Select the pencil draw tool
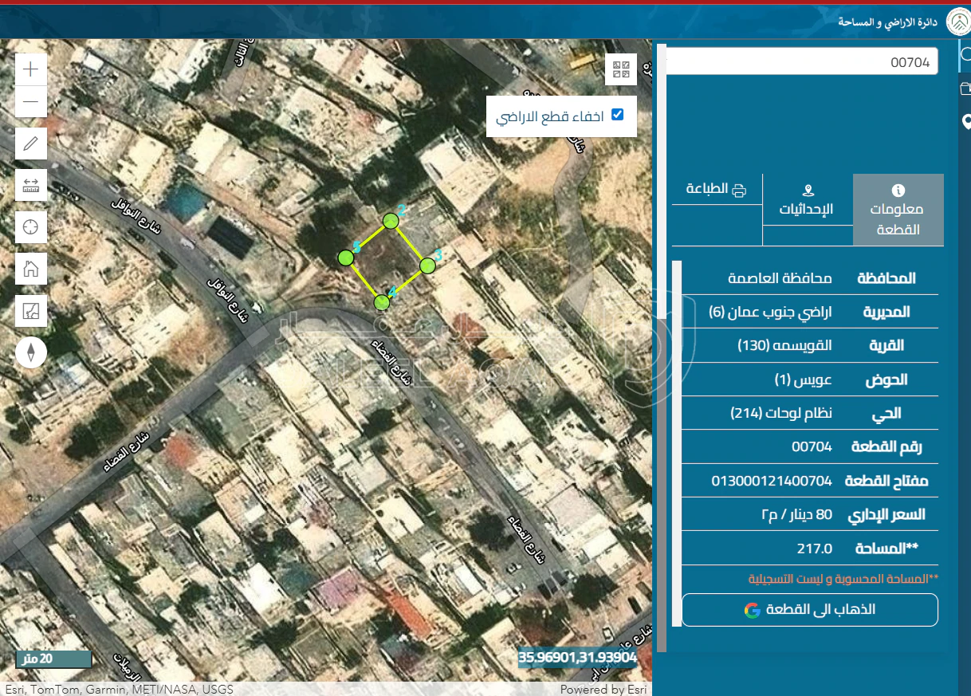 (x=31, y=144)
